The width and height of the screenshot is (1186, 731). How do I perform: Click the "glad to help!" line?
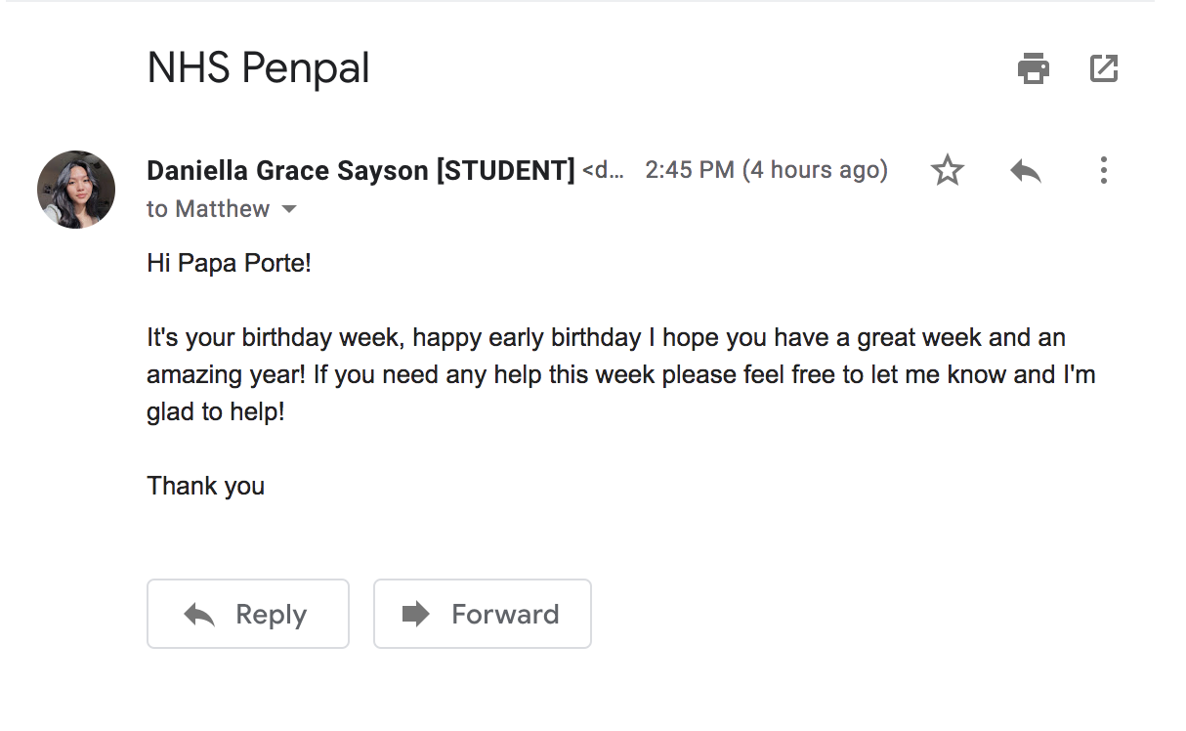pos(216,411)
